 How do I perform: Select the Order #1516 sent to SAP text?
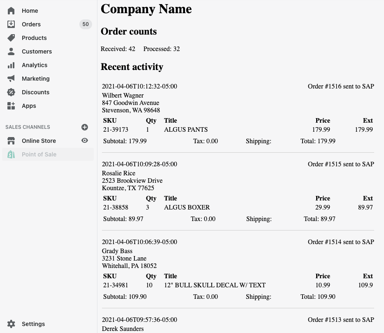coord(341,86)
